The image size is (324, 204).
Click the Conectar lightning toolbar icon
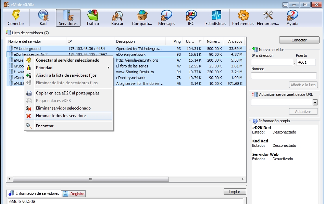tap(16, 18)
